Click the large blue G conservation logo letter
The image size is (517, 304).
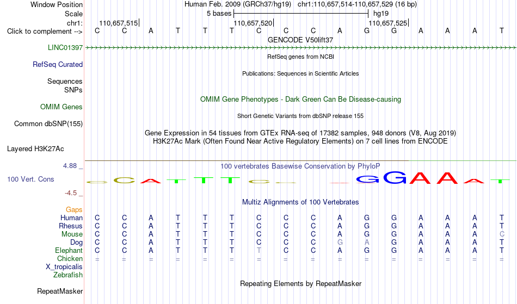click(x=395, y=177)
